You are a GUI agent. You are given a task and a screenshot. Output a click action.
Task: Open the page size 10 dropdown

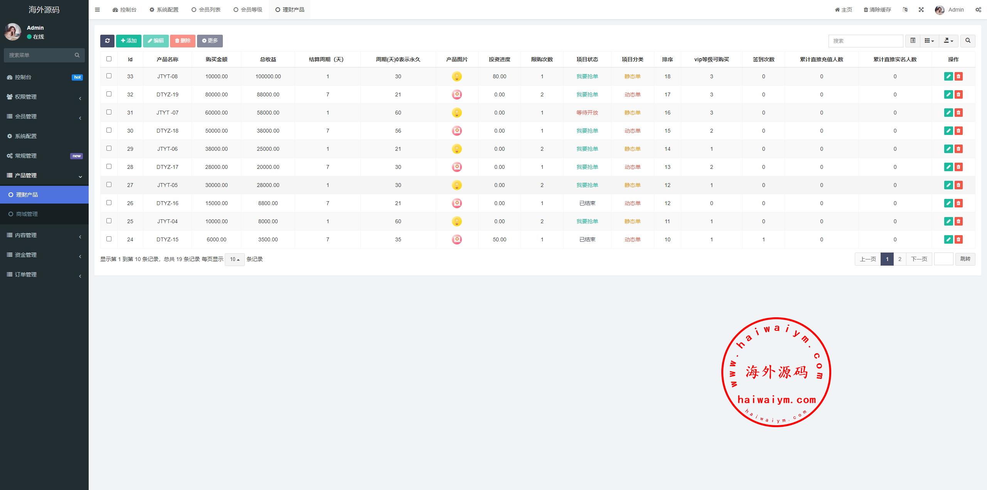[x=234, y=259]
